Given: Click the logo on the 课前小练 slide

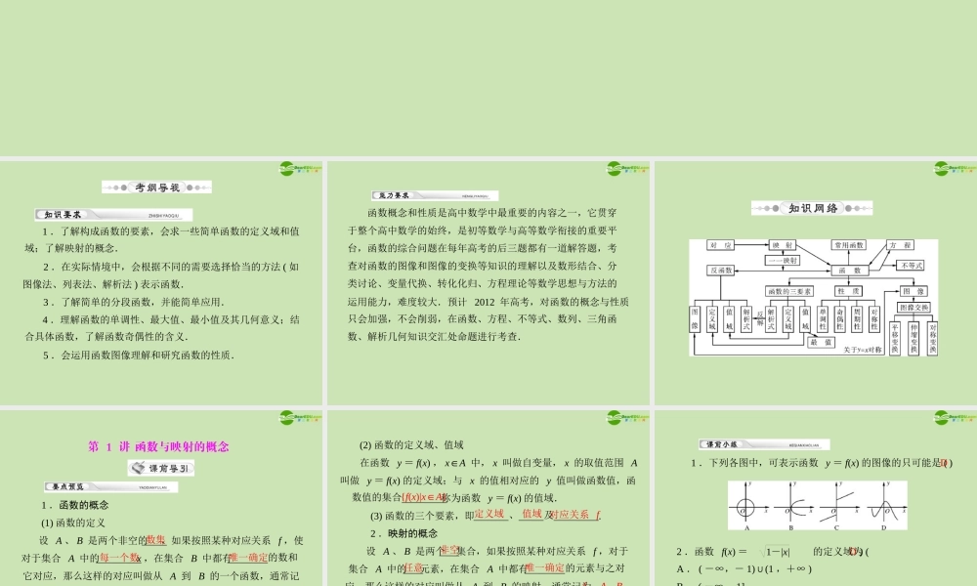Looking at the screenshot, I should [x=956, y=417].
